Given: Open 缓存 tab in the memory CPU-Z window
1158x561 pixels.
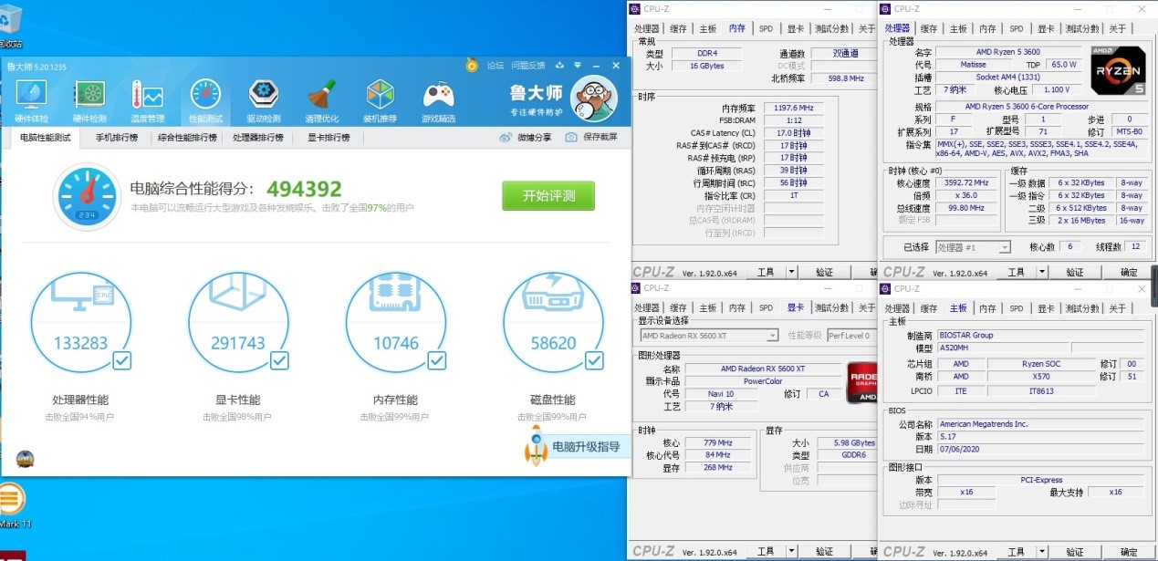Looking at the screenshot, I should pos(678,28).
